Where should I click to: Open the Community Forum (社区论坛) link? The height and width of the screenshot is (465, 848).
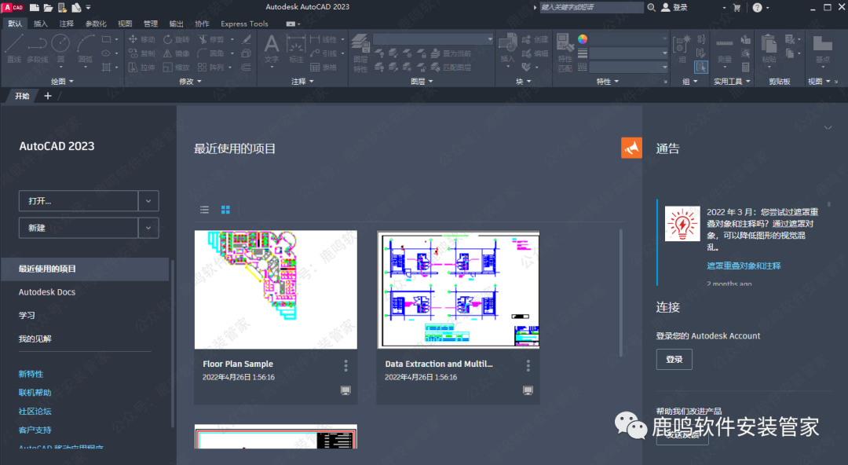[x=35, y=412]
